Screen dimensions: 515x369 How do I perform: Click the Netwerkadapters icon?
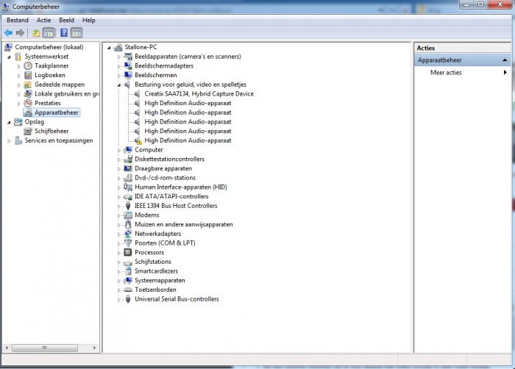[x=128, y=234]
